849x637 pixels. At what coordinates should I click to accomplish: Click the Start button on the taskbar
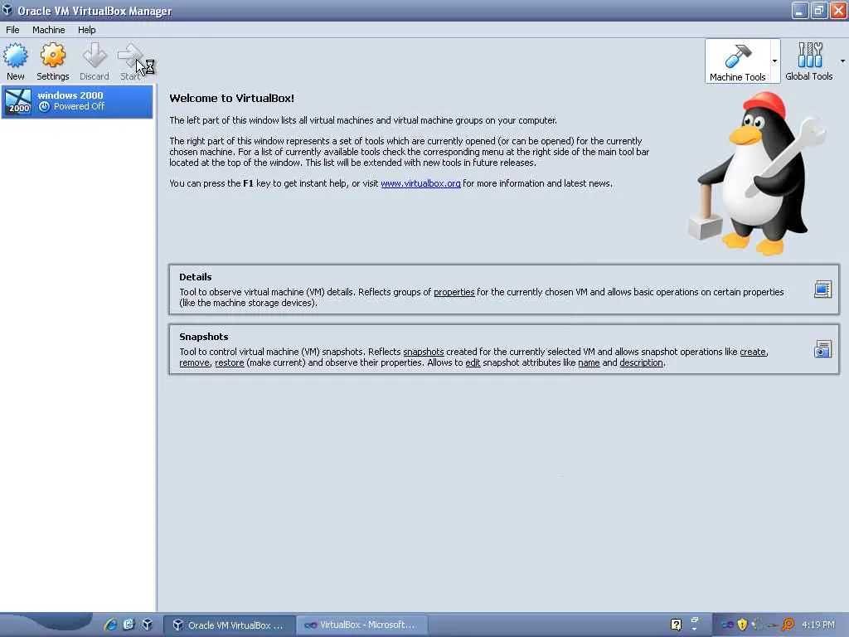tap(46, 625)
